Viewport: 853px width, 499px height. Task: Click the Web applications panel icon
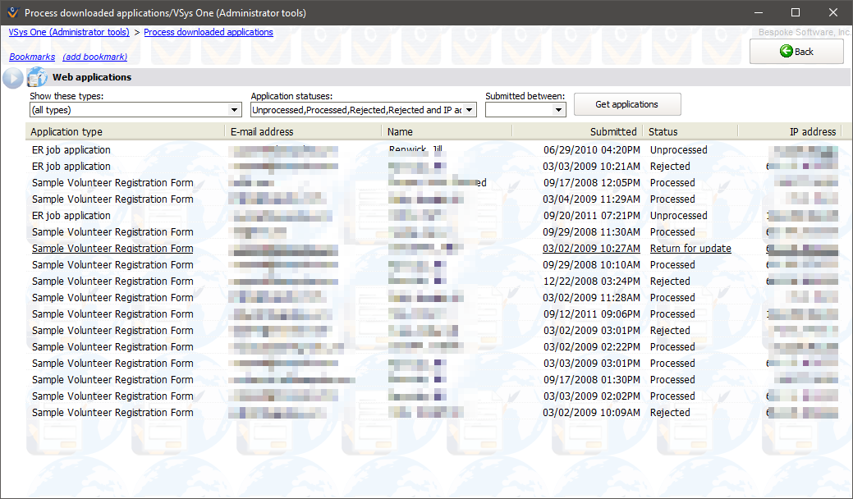(x=38, y=78)
